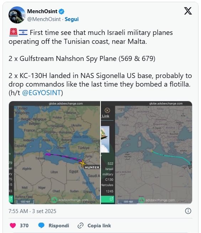This screenshot has width=201, height=233.
Task: Open the right flight map image
Action: tap(146, 152)
